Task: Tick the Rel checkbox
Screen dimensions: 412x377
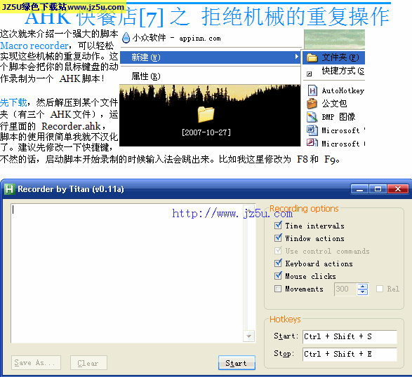Action: (380, 289)
